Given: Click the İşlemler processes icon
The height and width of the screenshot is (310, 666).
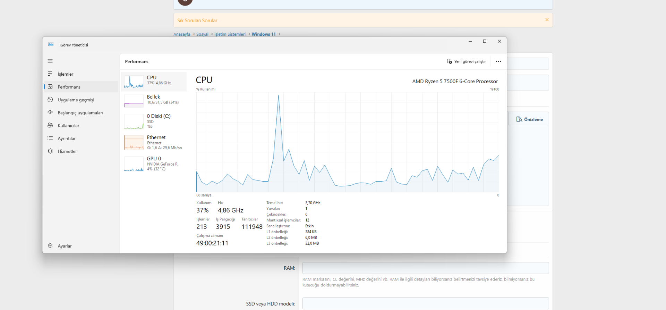Looking at the screenshot, I should [50, 74].
